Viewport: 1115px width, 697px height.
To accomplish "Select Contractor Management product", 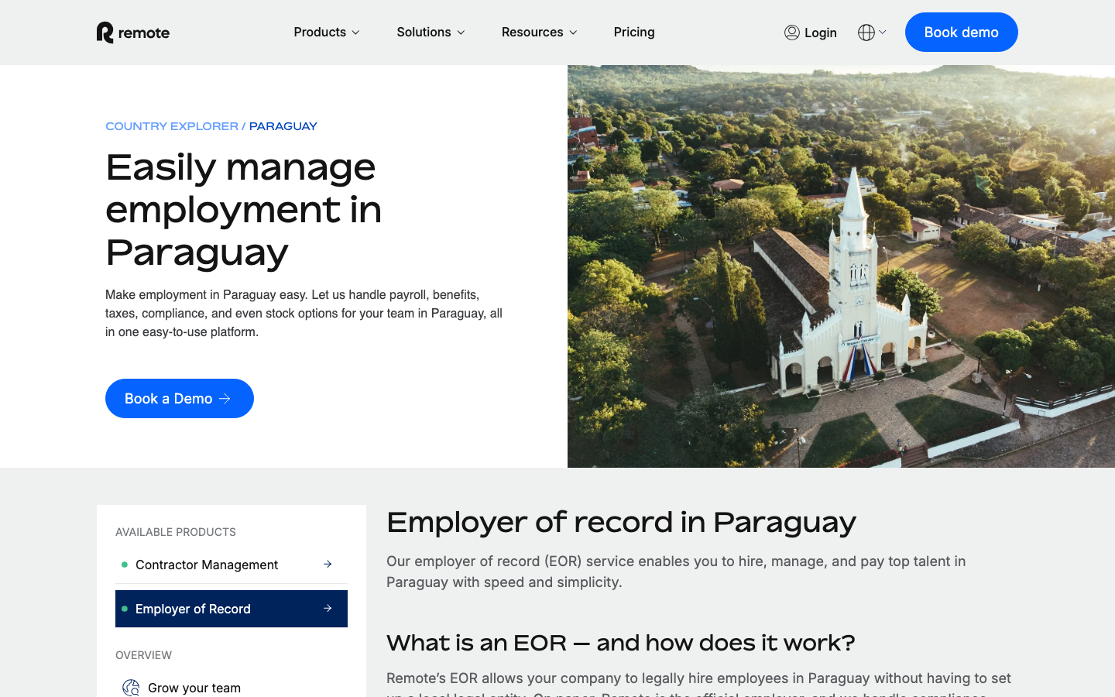I will pos(232,565).
